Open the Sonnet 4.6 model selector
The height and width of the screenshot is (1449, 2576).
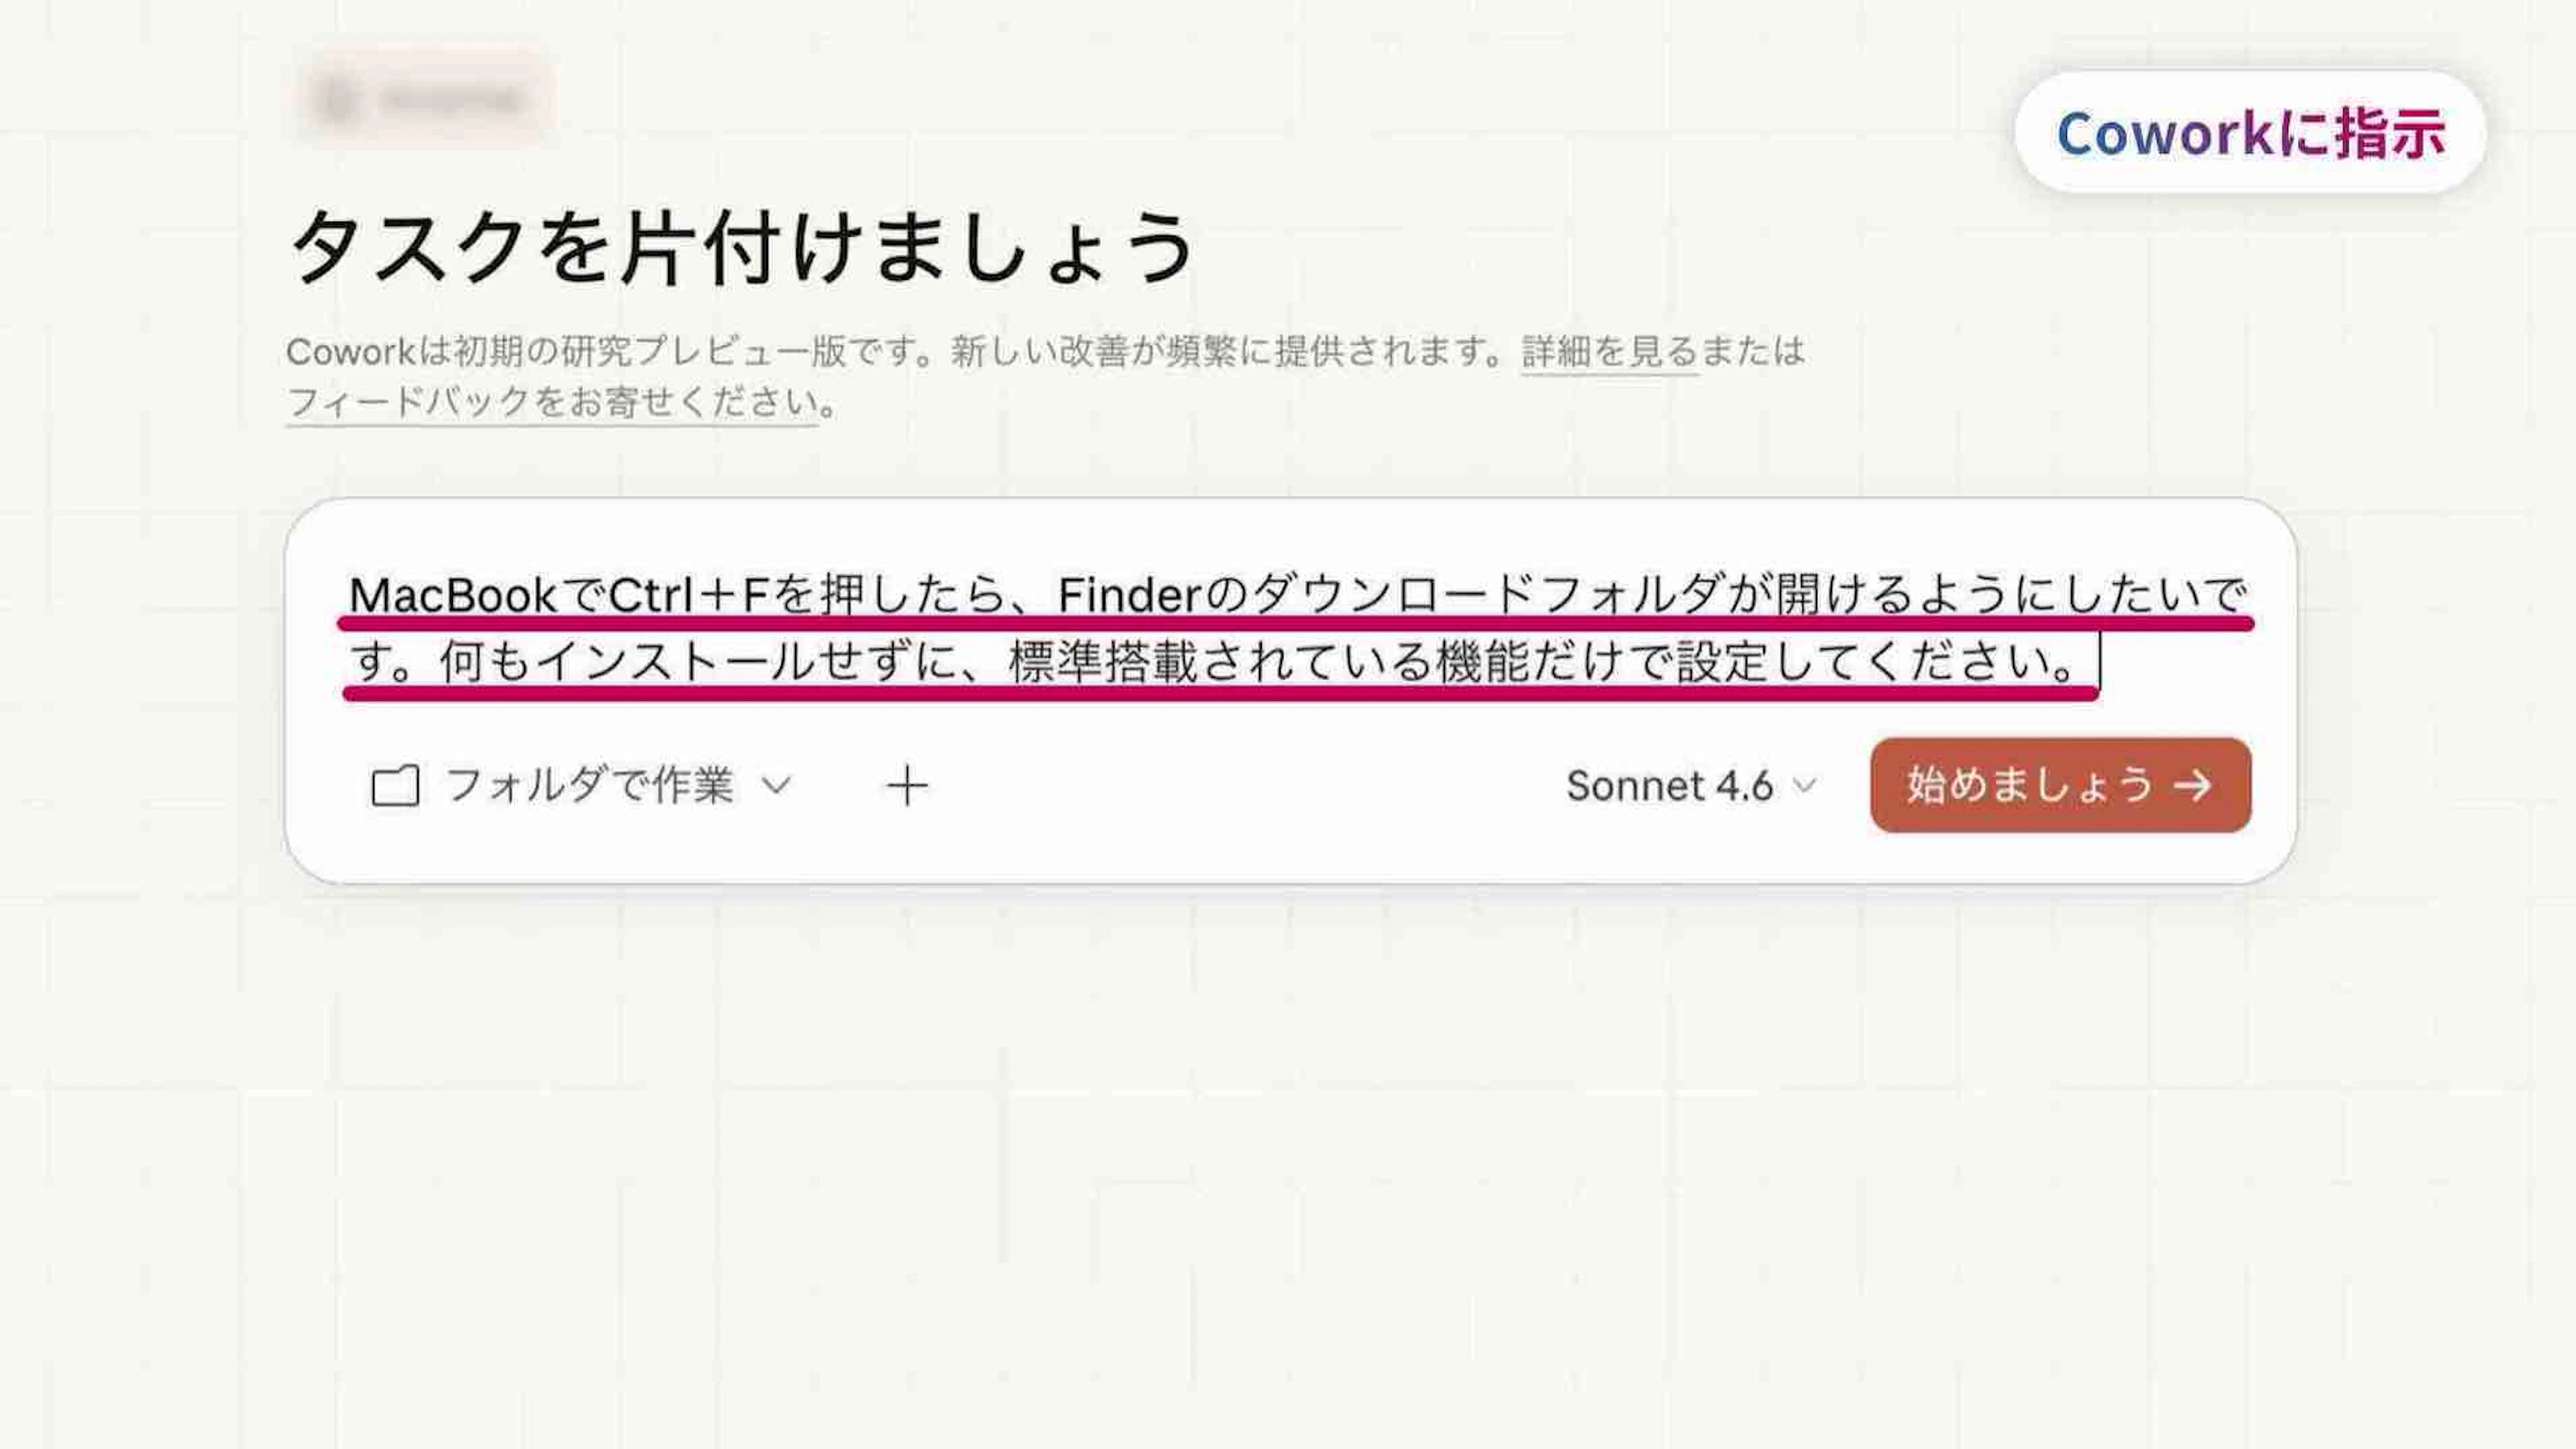tap(1691, 787)
